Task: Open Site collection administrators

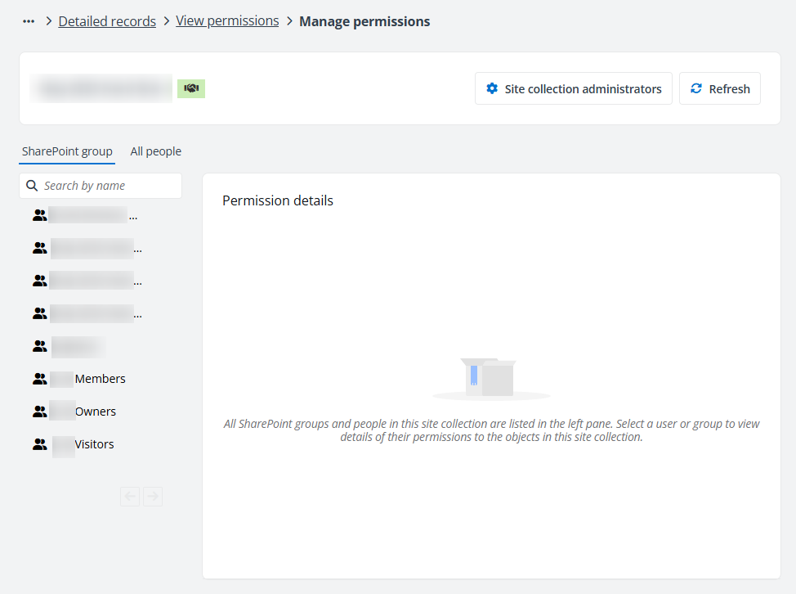Action: click(573, 88)
